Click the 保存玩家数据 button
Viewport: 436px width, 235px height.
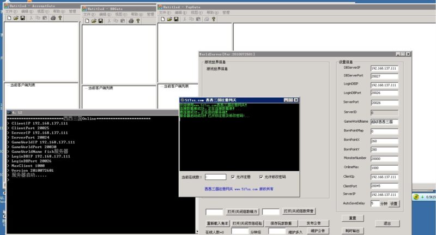(x=281, y=224)
